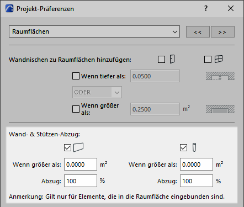
Task: Click column Abzug percentage field
Action: (197, 181)
